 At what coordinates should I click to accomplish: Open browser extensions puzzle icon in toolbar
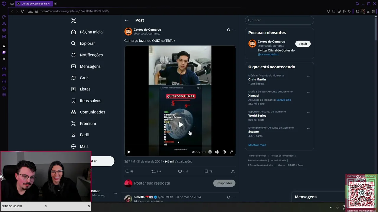pos(357,11)
